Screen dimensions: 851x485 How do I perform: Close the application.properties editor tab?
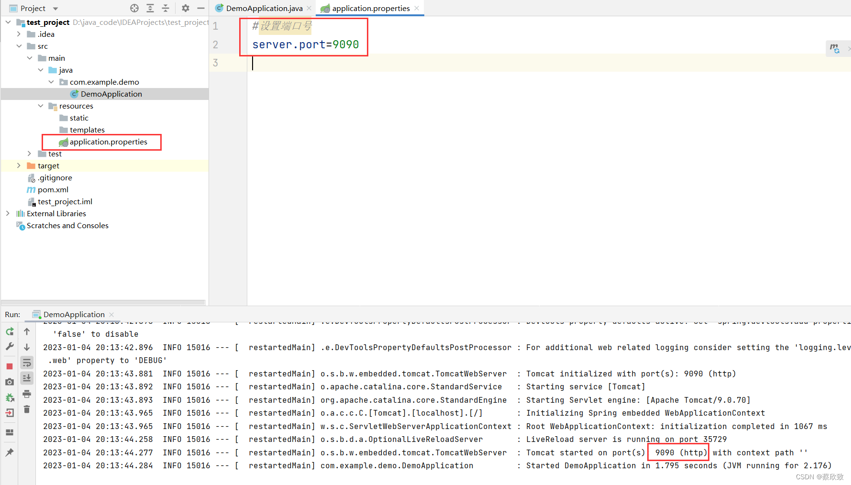point(417,8)
